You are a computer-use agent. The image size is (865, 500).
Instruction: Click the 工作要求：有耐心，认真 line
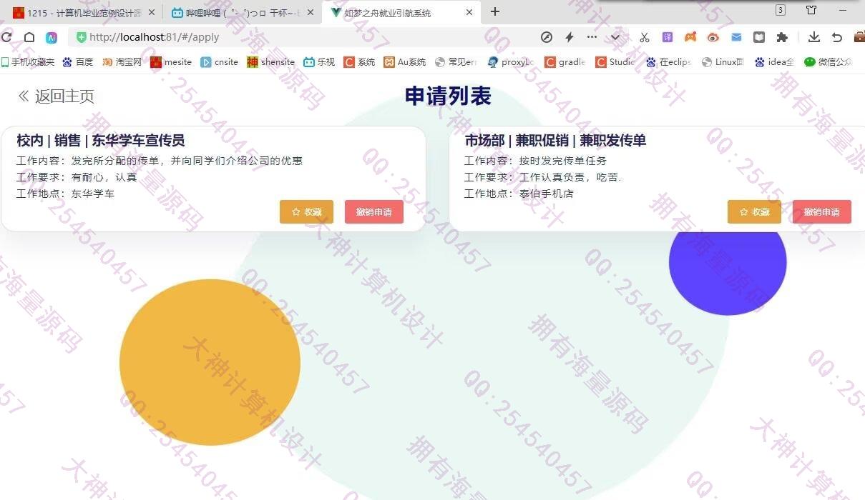[77, 177]
